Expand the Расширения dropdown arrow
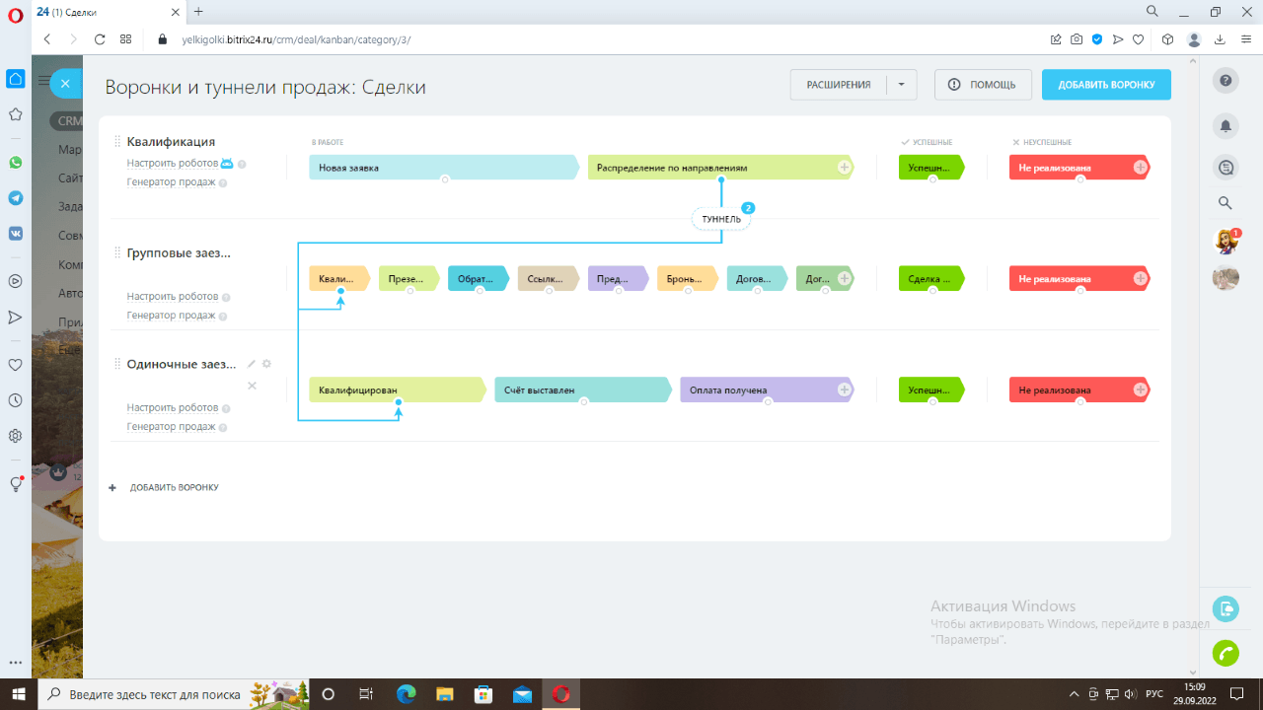Image resolution: width=1263 pixels, height=710 pixels. point(902,85)
